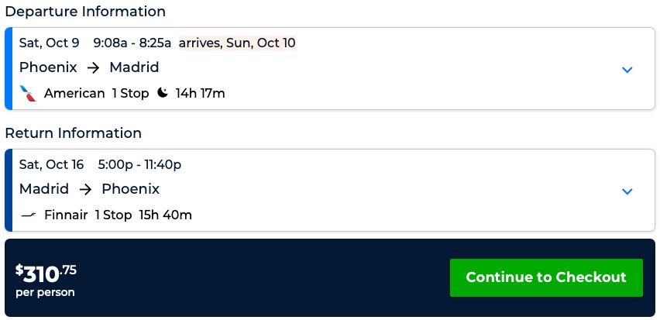The height and width of the screenshot is (320, 660).
Task: Expand the departure flight details chevron
Action: tap(627, 70)
